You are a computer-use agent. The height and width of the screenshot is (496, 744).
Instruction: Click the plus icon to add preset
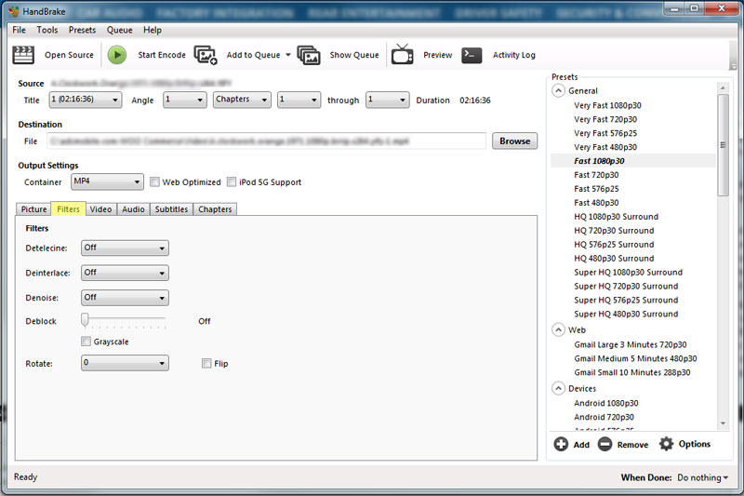pos(561,444)
